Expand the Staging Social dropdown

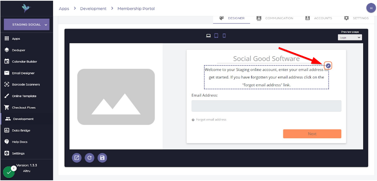(x=27, y=25)
